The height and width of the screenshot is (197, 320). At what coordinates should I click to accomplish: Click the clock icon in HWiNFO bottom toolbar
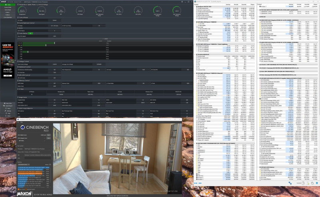coord(303,183)
